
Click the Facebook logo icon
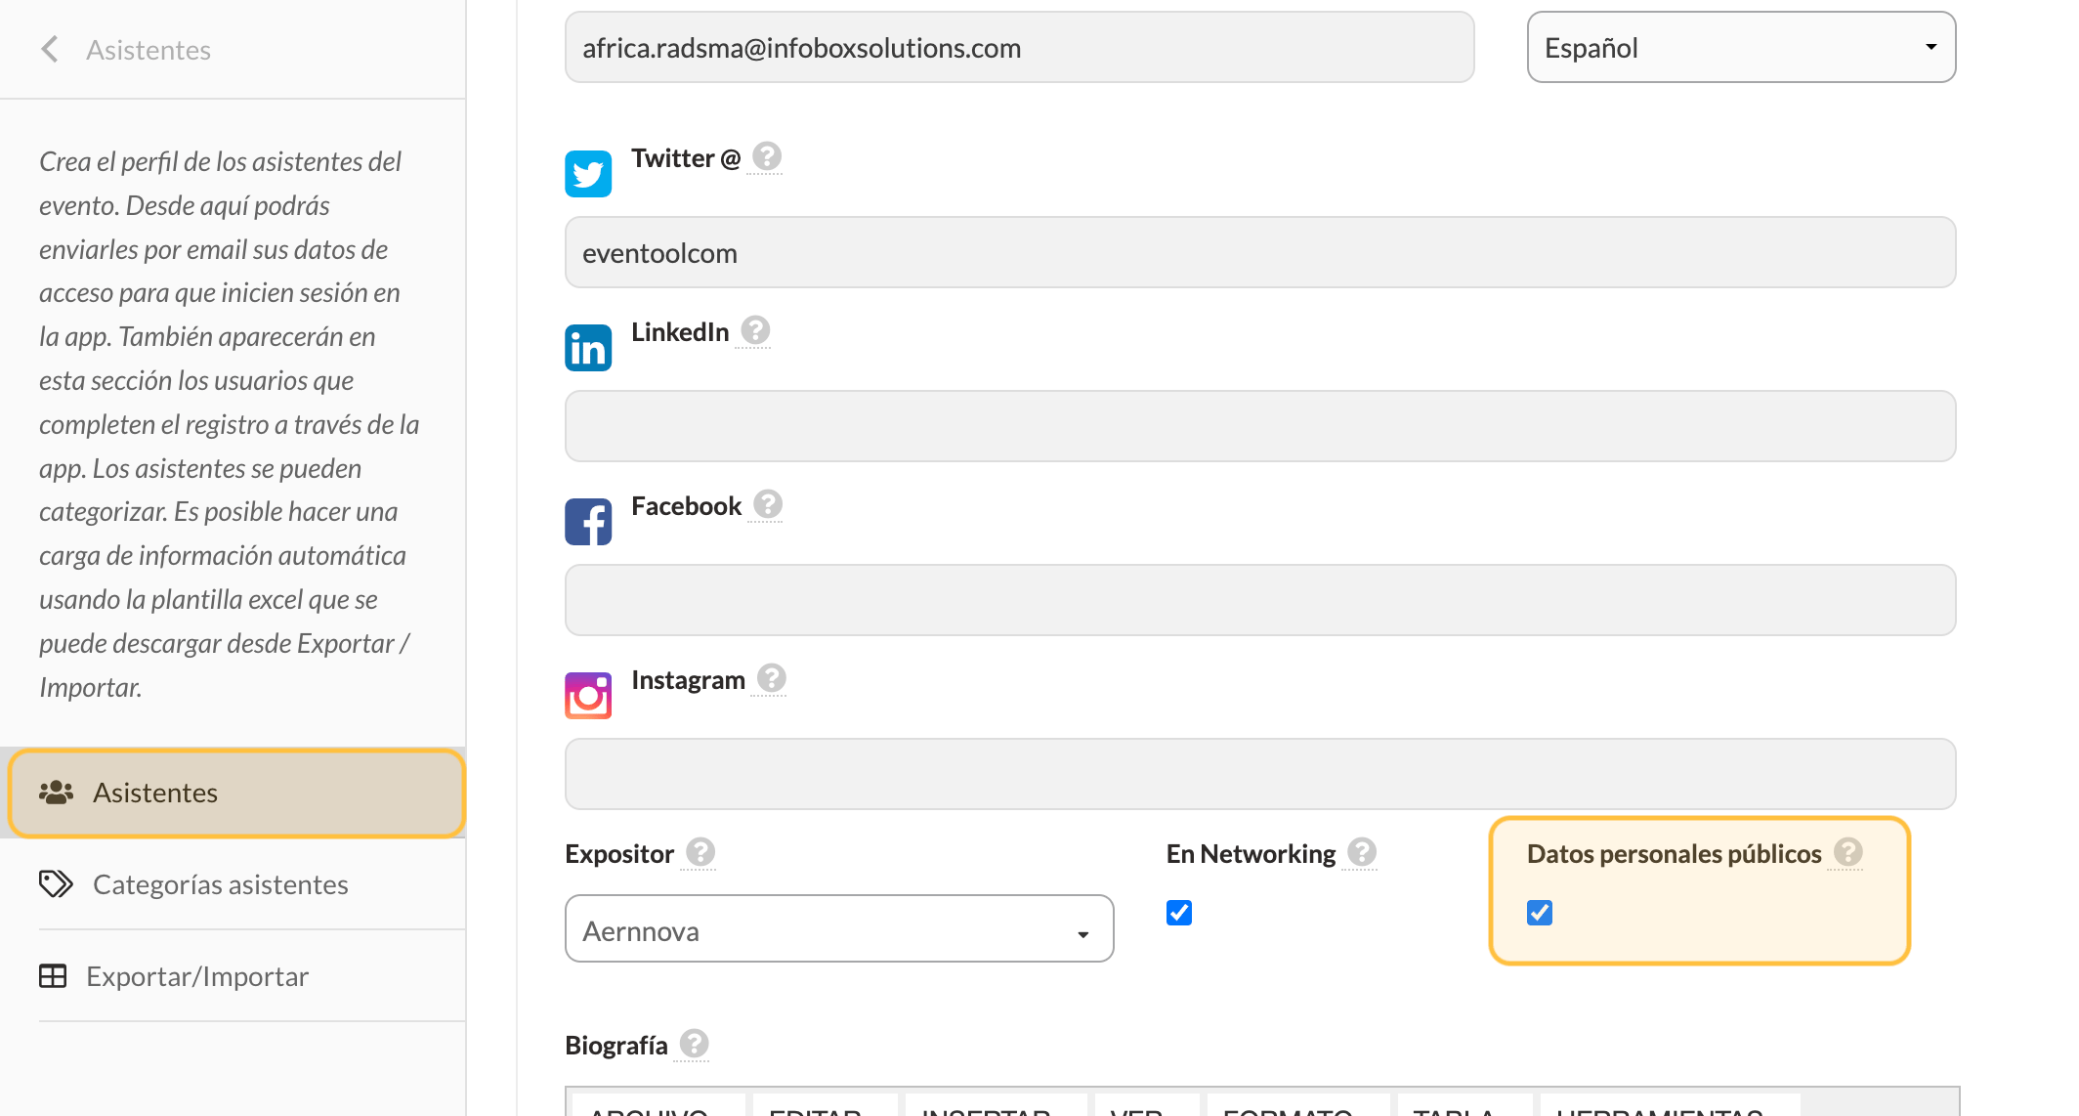[x=588, y=522]
